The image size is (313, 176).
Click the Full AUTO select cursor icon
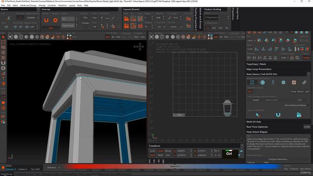(x=257, y=115)
